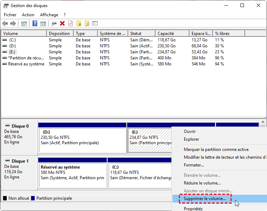The image size is (267, 211).
Task: Click 'Marquer la partition comme active'
Action: [216, 150]
